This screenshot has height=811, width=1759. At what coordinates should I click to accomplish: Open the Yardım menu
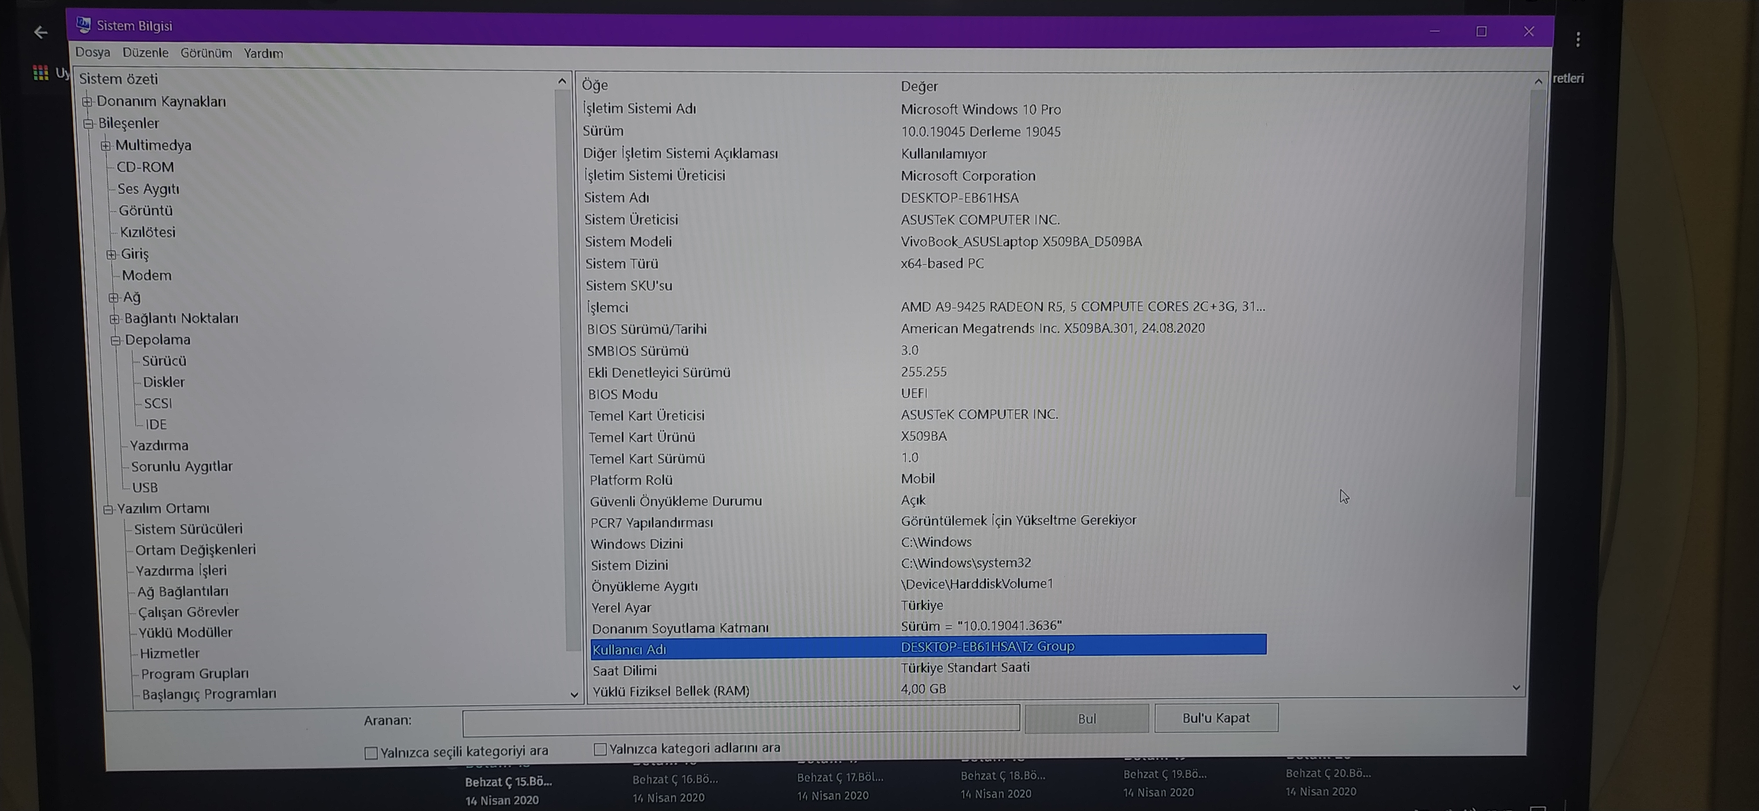tap(263, 53)
